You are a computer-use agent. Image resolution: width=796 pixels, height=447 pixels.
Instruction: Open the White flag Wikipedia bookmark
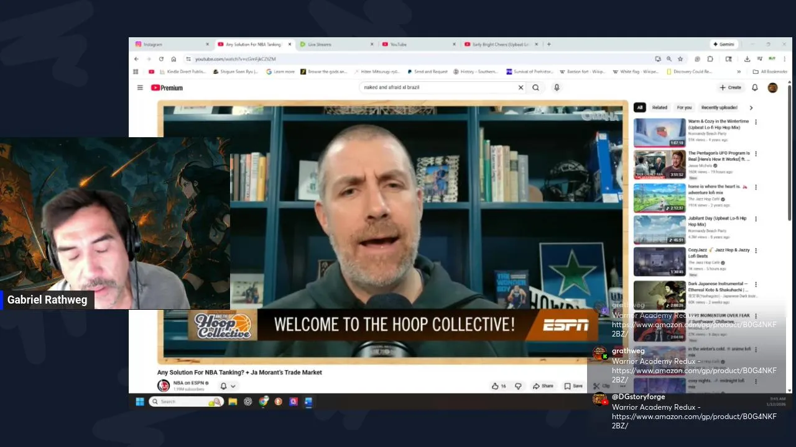pyautogui.click(x=636, y=71)
